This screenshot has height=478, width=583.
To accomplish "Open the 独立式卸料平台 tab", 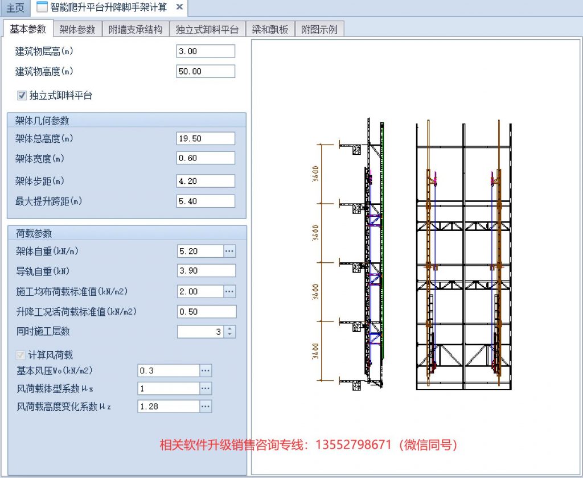I will [x=207, y=30].
